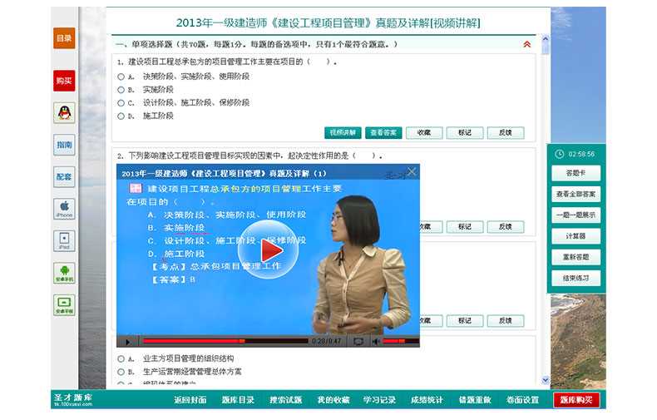This screenshot has width=657, height=420.
Task: Click the Android tablet icon
Action: [x=64, y=305]
